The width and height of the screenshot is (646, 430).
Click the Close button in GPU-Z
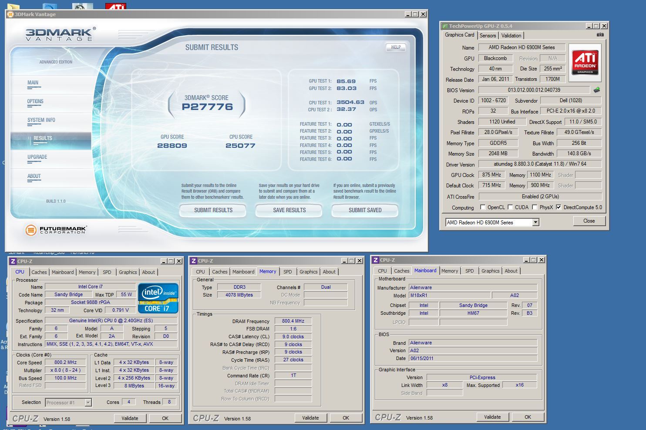coord(589,221)
